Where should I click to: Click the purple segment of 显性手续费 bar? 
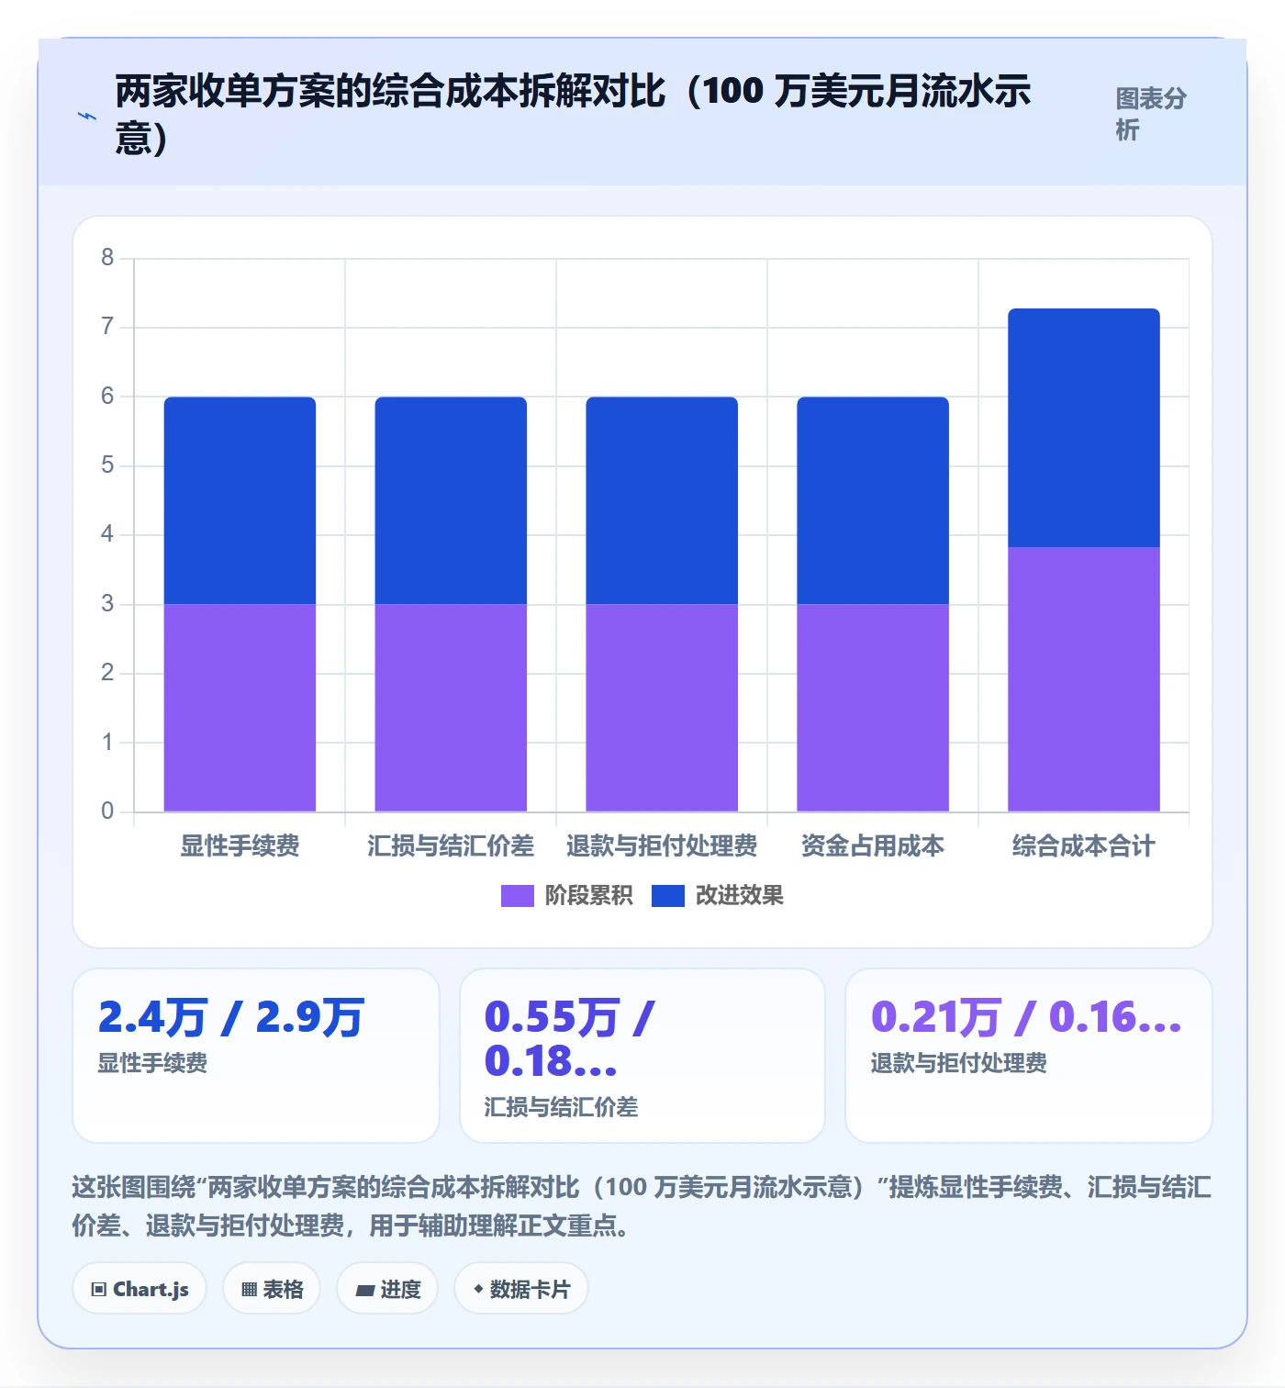[240, 708]
